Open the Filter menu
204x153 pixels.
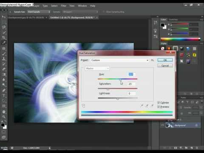coord(64,6)
